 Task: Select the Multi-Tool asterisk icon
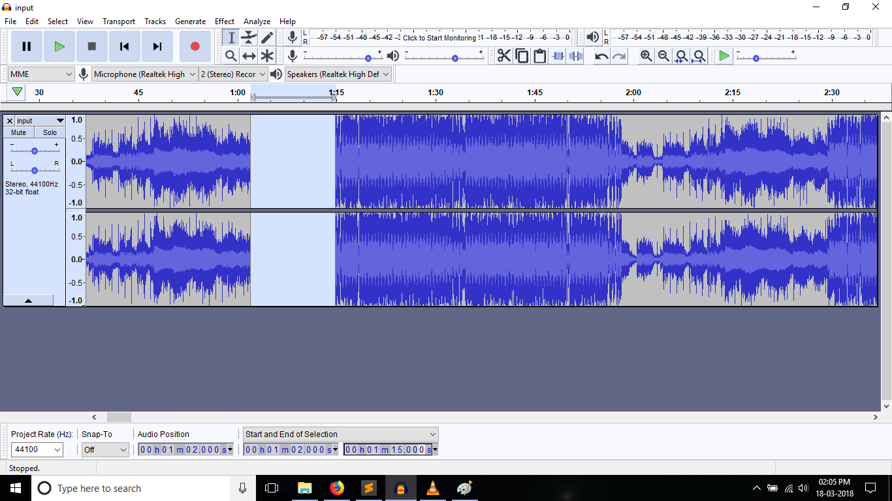(267, 56)
